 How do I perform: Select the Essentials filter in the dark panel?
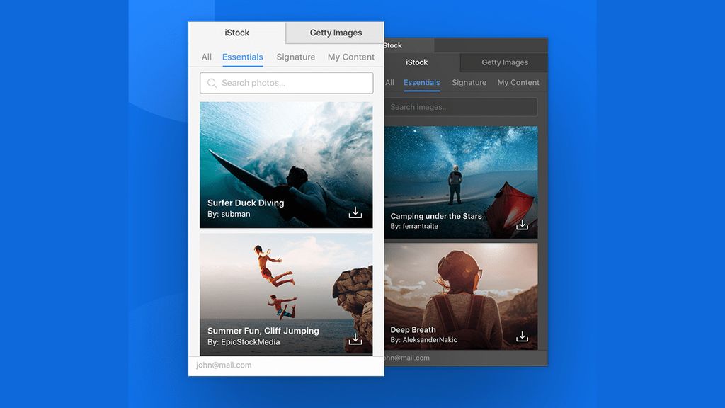[421, 82]
